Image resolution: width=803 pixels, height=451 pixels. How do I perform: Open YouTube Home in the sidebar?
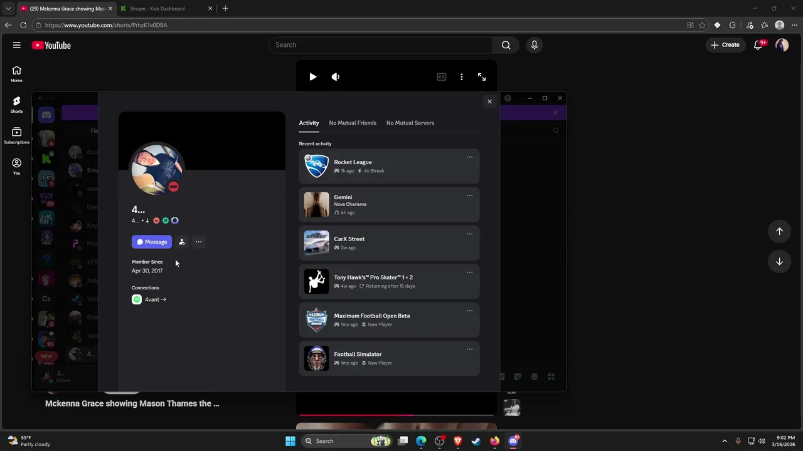(x=17, y=74)
